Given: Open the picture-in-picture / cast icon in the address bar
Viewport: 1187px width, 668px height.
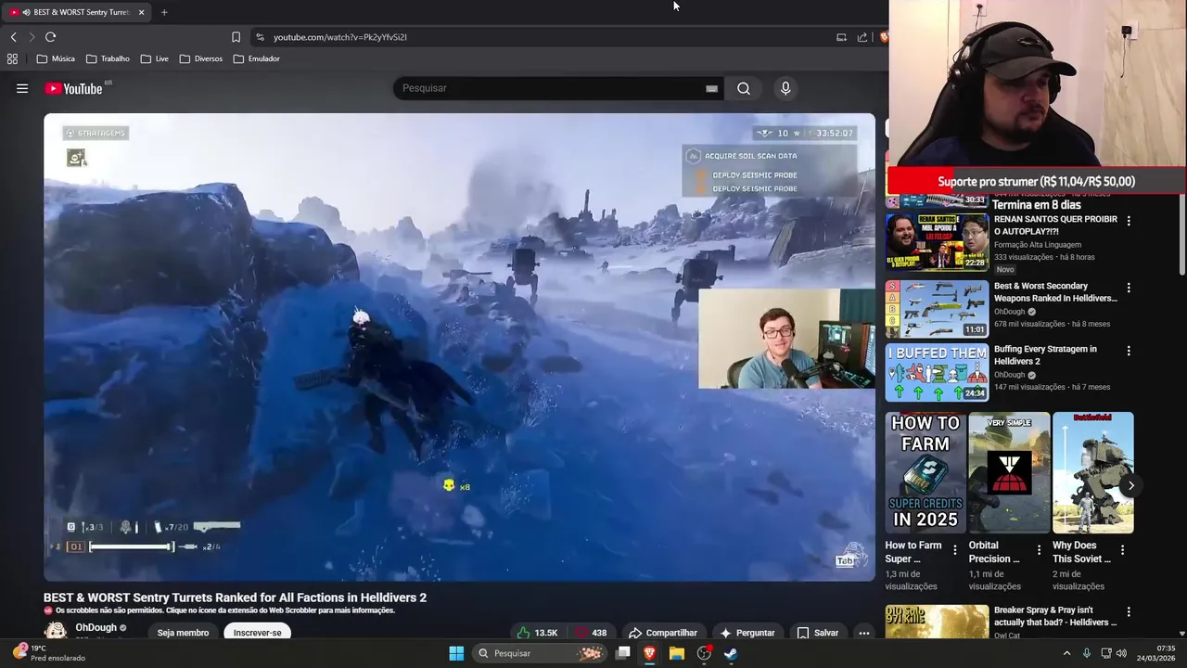Looking at the screenshot, I should (x=841, y=37).
